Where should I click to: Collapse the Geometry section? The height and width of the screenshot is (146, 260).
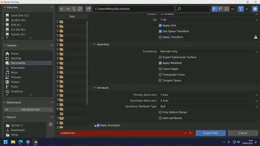[95, 44]
